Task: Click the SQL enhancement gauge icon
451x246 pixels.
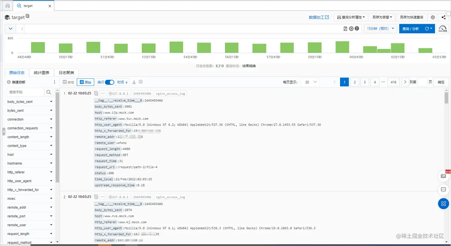Action: 443,29
